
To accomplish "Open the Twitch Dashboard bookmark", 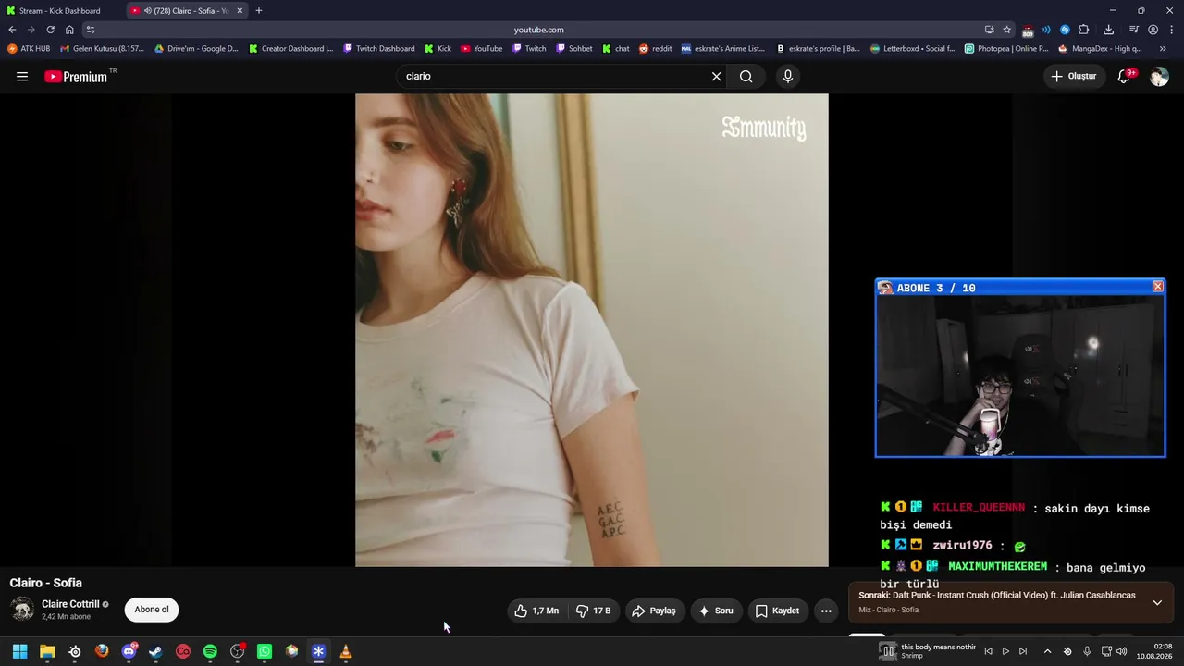I will (x=379, y=49).
